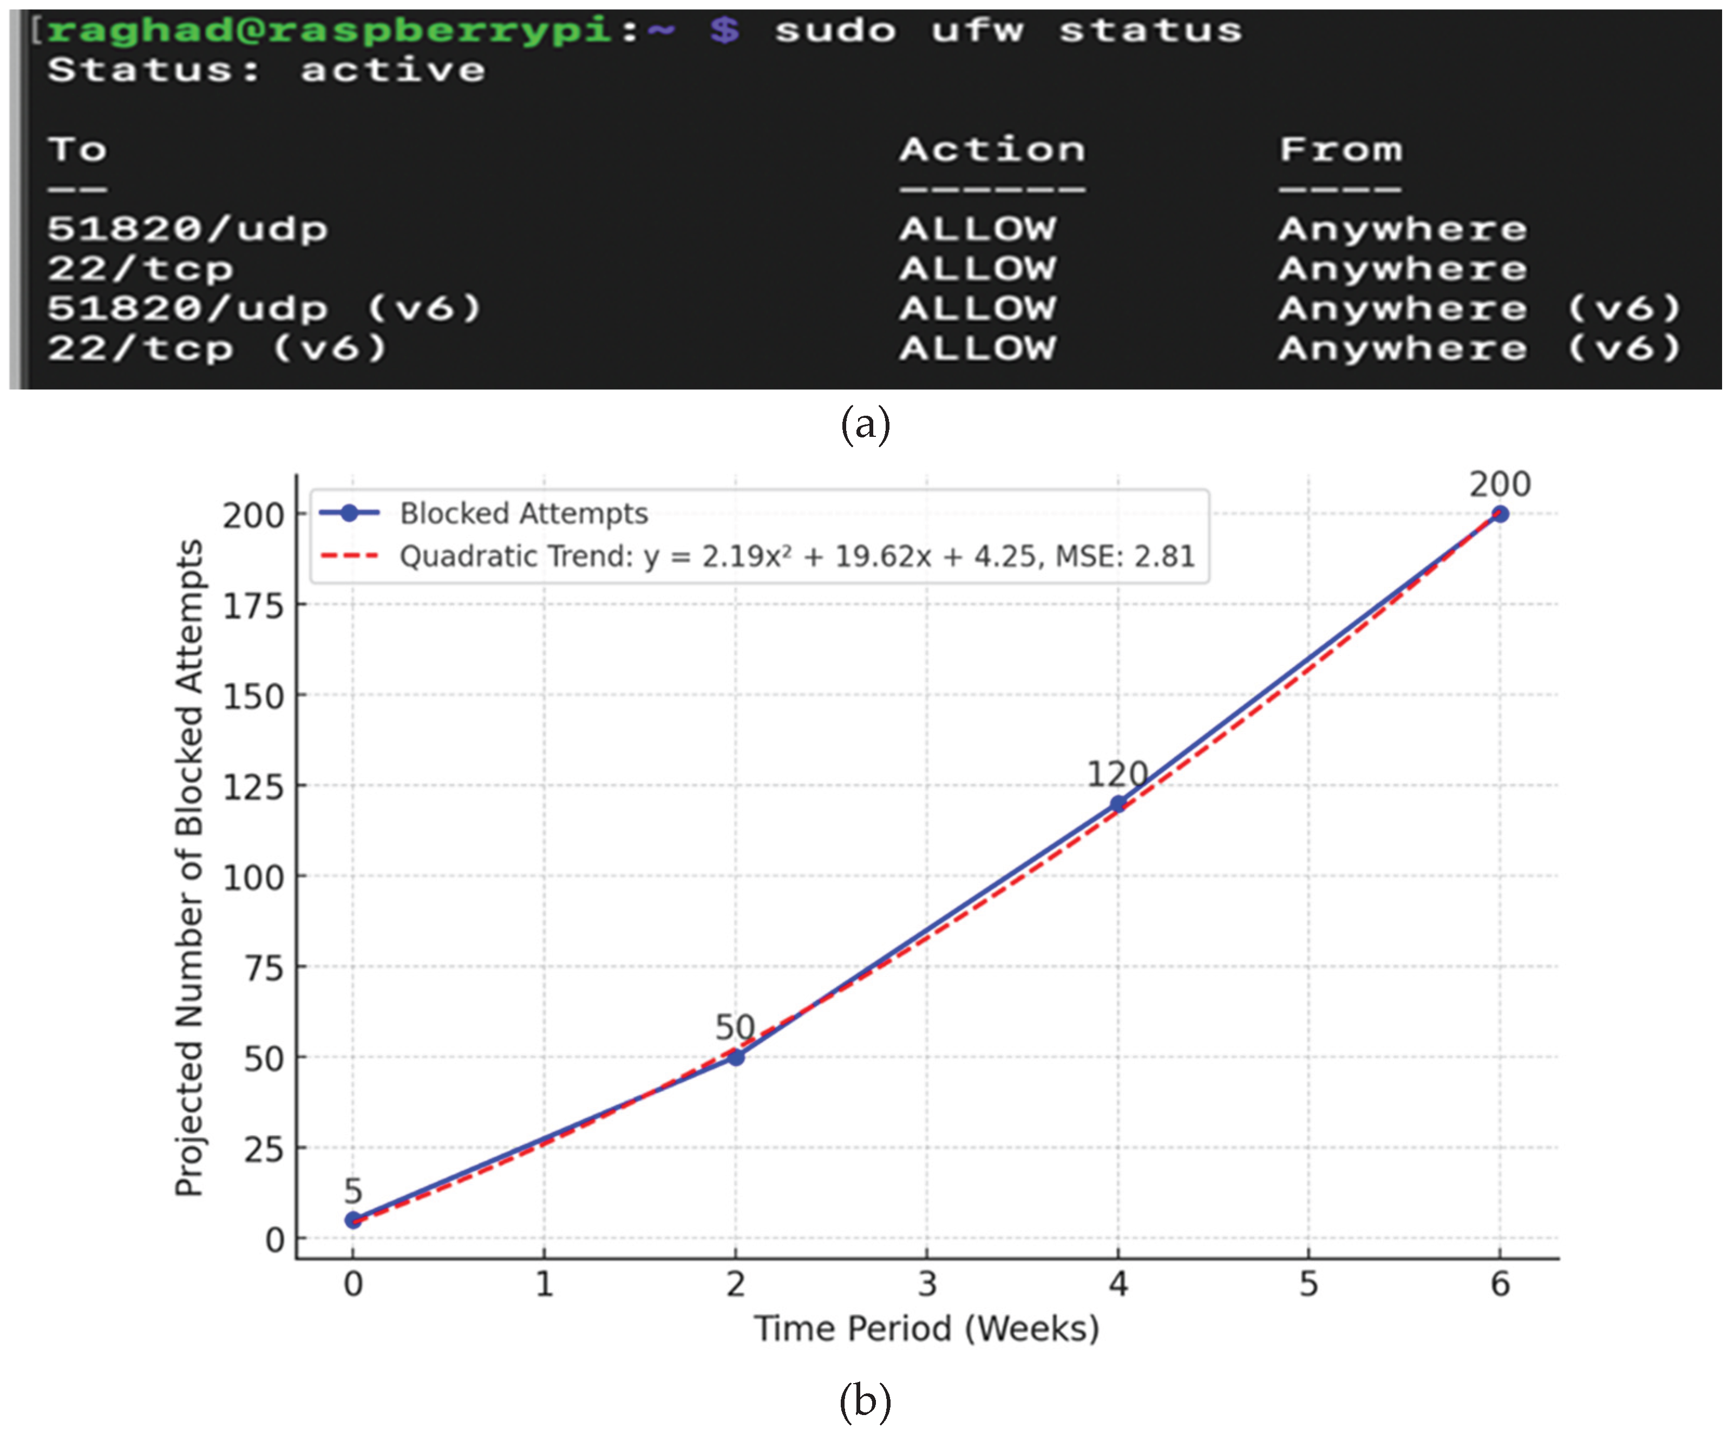Click the 175 tick on the y-axis
Screen dimensions: 1734x1434
click(x=253, y=606)
